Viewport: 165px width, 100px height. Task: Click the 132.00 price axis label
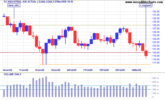pos(156,11)
